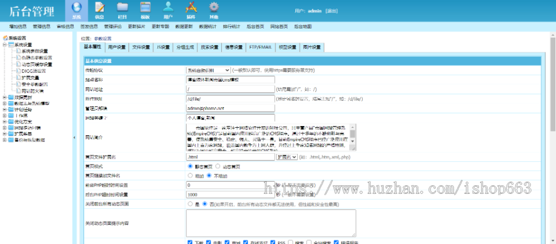Click the 网站简介 textarea scrollbar thumb
Image resolution: width=556 pixels, height=244 pixels.
tap(353, 133)
